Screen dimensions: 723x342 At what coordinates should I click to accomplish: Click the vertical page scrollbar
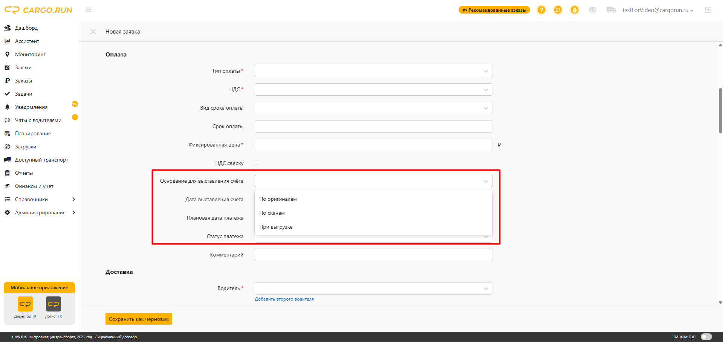pyautogui.click(x=720, y=111)
